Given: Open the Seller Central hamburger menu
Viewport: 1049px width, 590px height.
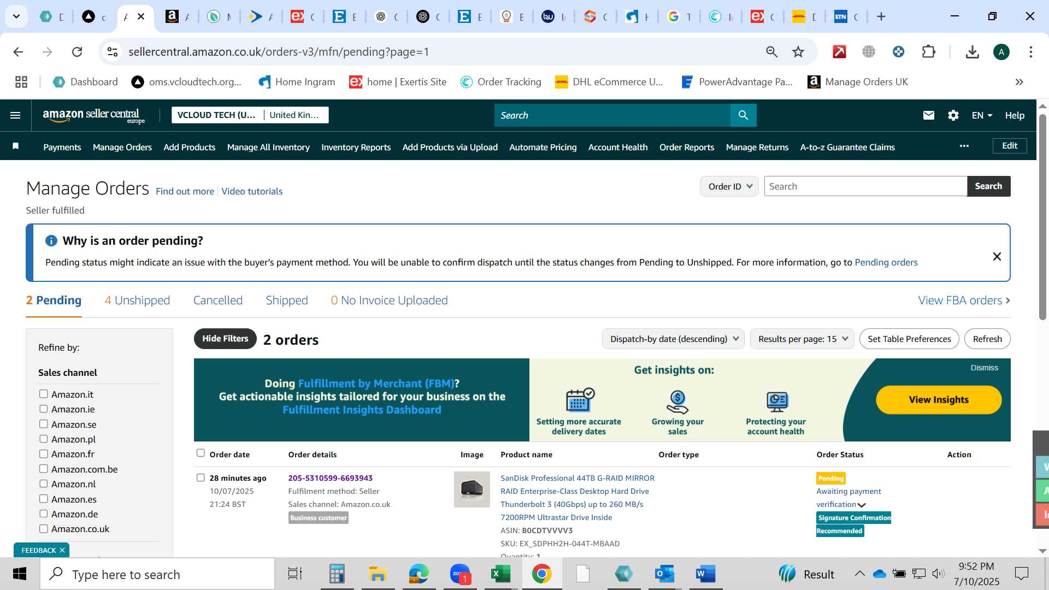Looking at the screenshot, I should tap(15, 115).
